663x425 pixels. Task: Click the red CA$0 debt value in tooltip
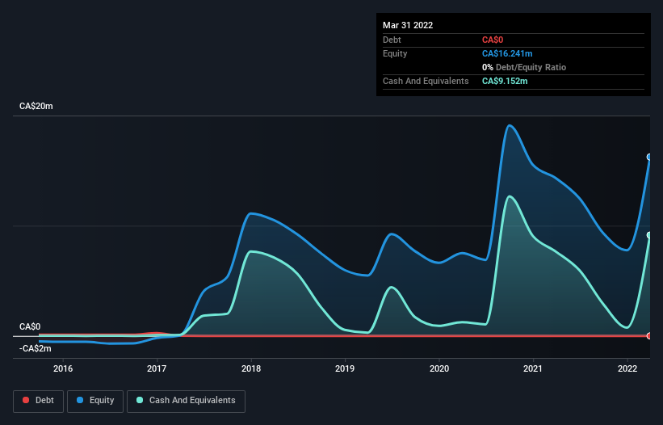[x=493, y=40]
